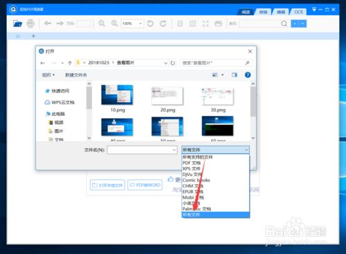Image resolution: width=346 pixels, height=254 pixels.
Task: Open the file name history dropdown
Action: [x=174, y=150]
